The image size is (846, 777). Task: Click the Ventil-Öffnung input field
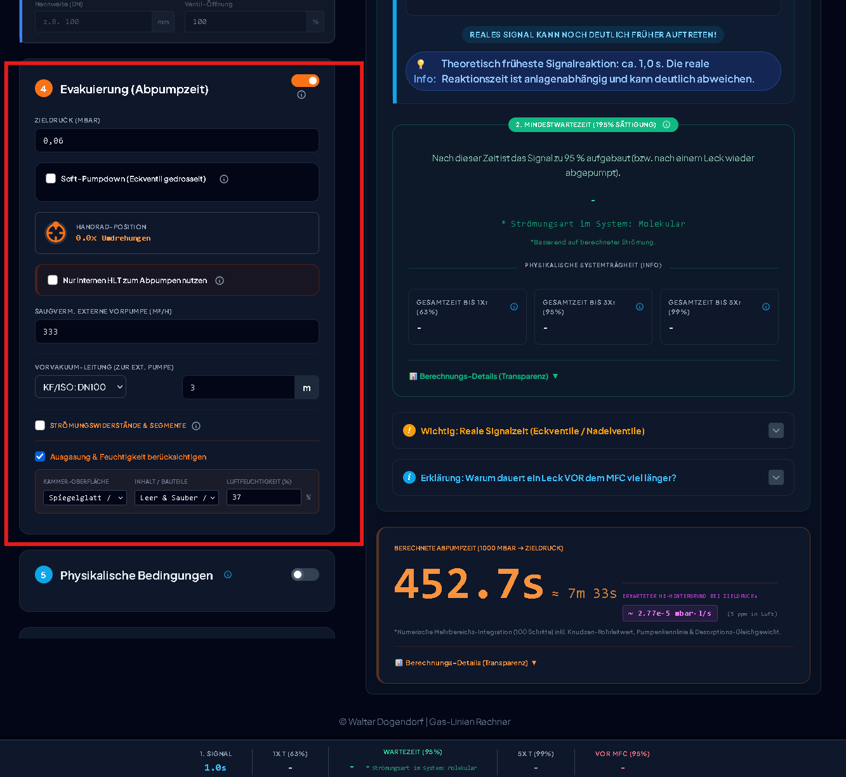(246, 22)
